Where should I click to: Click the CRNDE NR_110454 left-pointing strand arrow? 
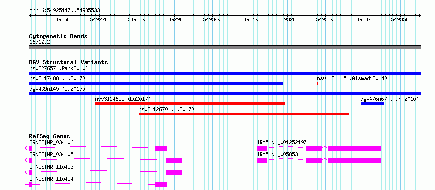click(x=26, y=185)
